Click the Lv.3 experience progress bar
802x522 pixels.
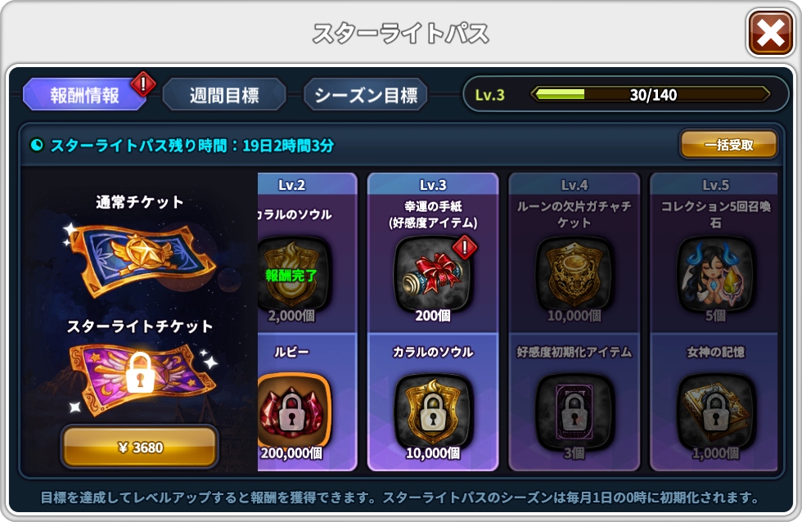coord(650,95)
